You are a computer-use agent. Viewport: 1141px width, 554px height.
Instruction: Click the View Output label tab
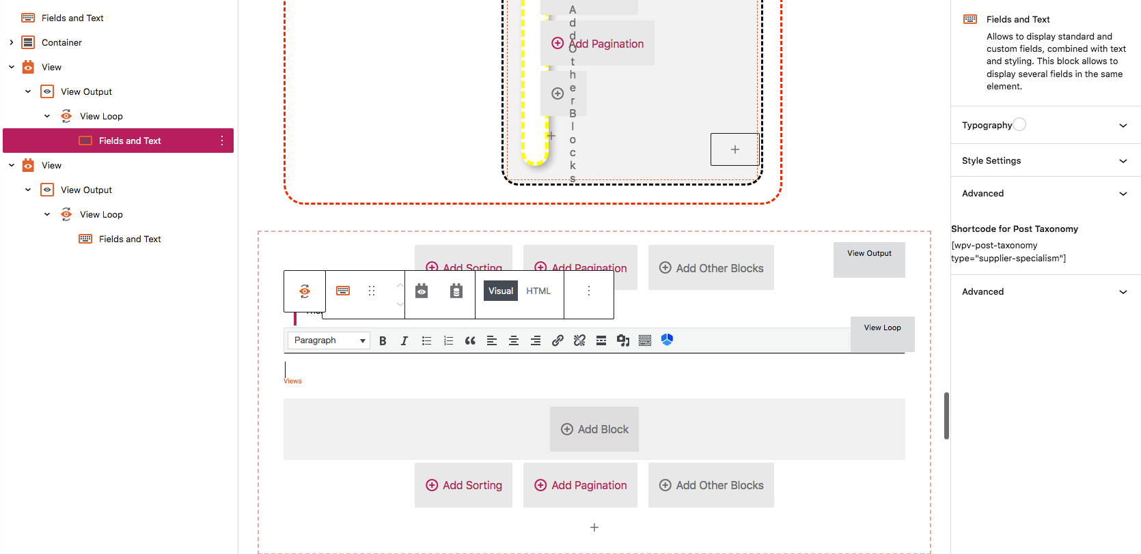[869, 260]
